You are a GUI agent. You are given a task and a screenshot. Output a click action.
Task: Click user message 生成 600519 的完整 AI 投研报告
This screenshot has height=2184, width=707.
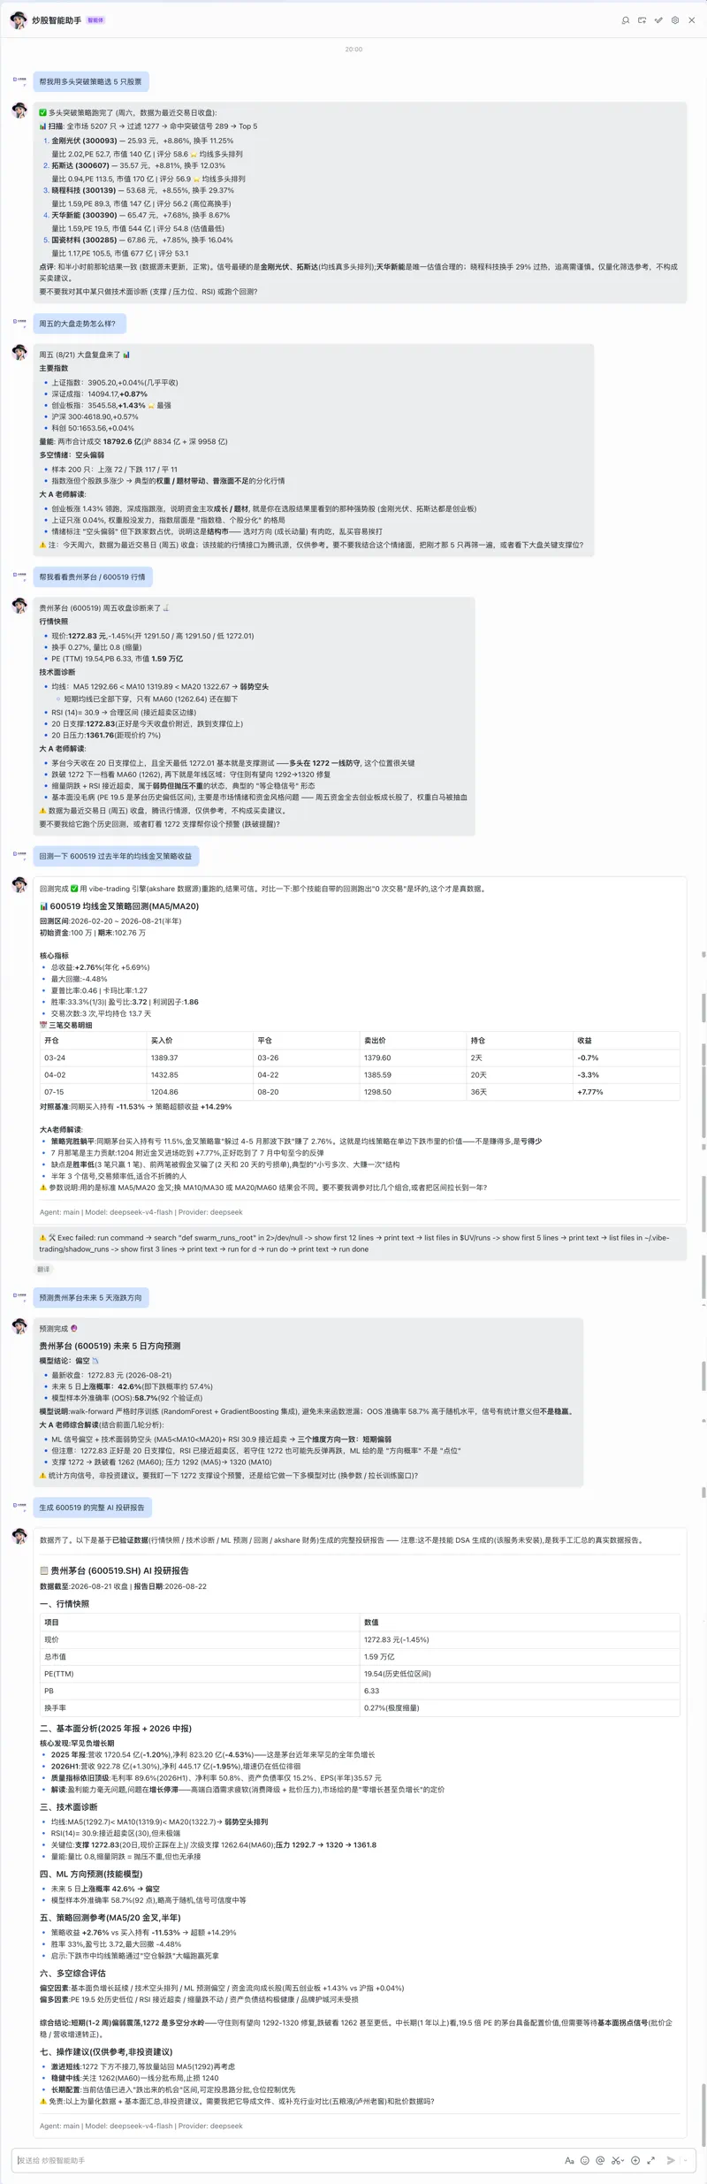91,1507
